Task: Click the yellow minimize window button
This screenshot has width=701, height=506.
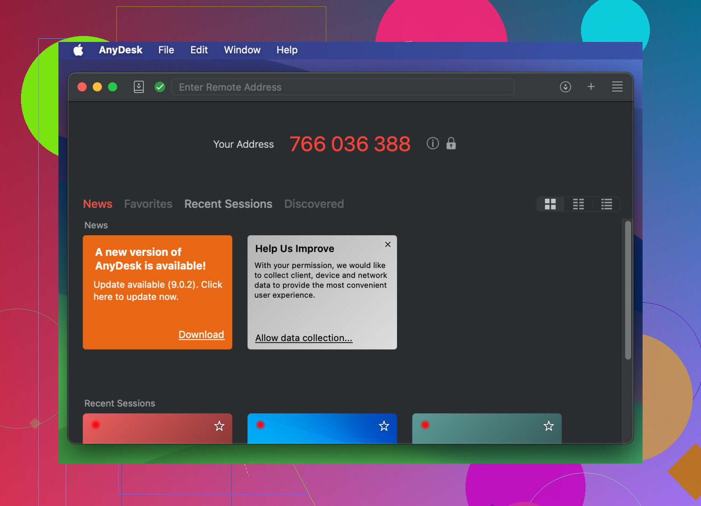Action: point(97,87)
